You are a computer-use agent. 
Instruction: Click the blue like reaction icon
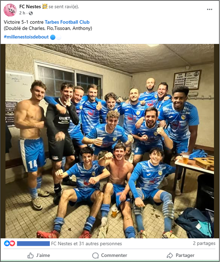pyautogui.click(x=7, y=243)
